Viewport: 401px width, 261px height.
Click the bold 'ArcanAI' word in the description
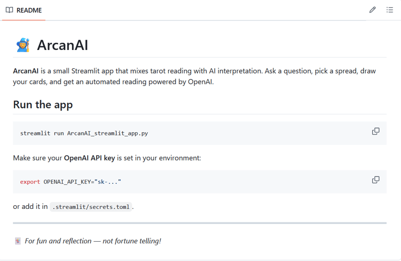click(25, 71)
